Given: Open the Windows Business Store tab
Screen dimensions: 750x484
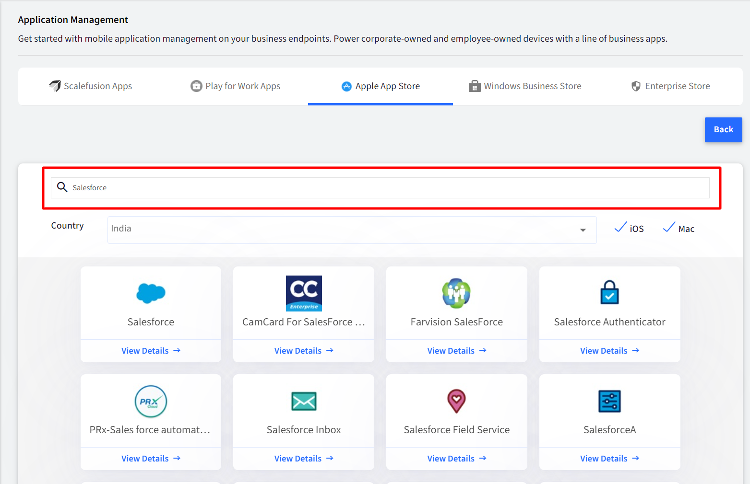Looking at the screenshot, I should tap(525, 86).
